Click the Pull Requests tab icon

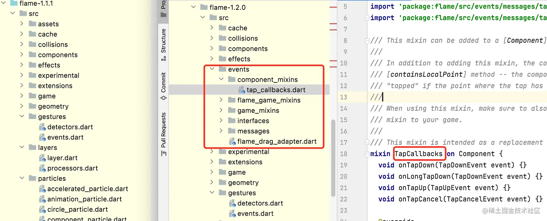[164, 153]
